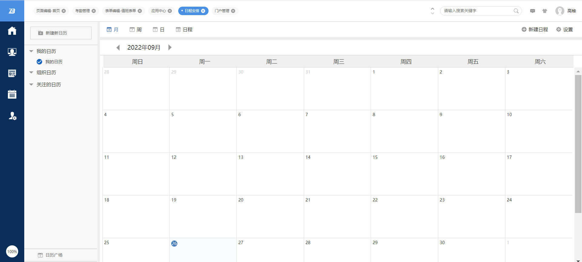
Task: Click the 高稚 user name
Action: tap(571, 11)
